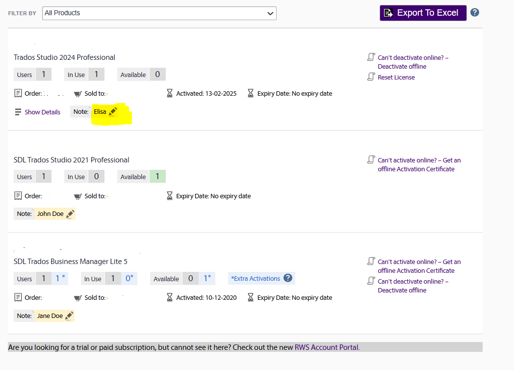Click the Reset License scroll icon
Image resolution: width=514 pixels, height=370 pixels.
(x=371, y=77)
